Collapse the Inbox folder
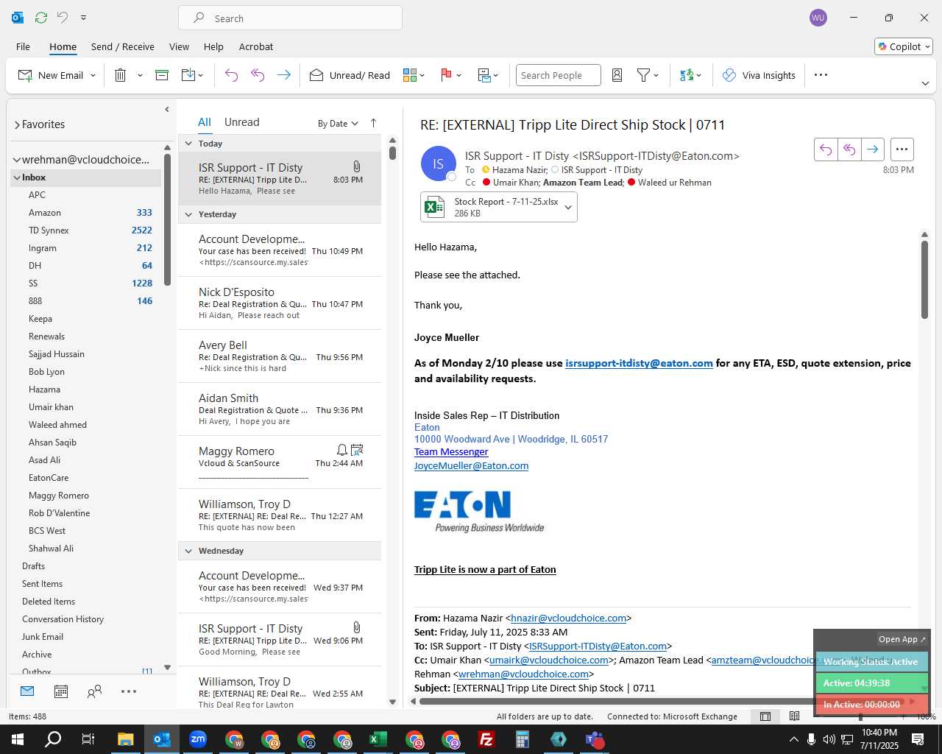The height and width of the screenshot is (754, 942). [16, 177]
